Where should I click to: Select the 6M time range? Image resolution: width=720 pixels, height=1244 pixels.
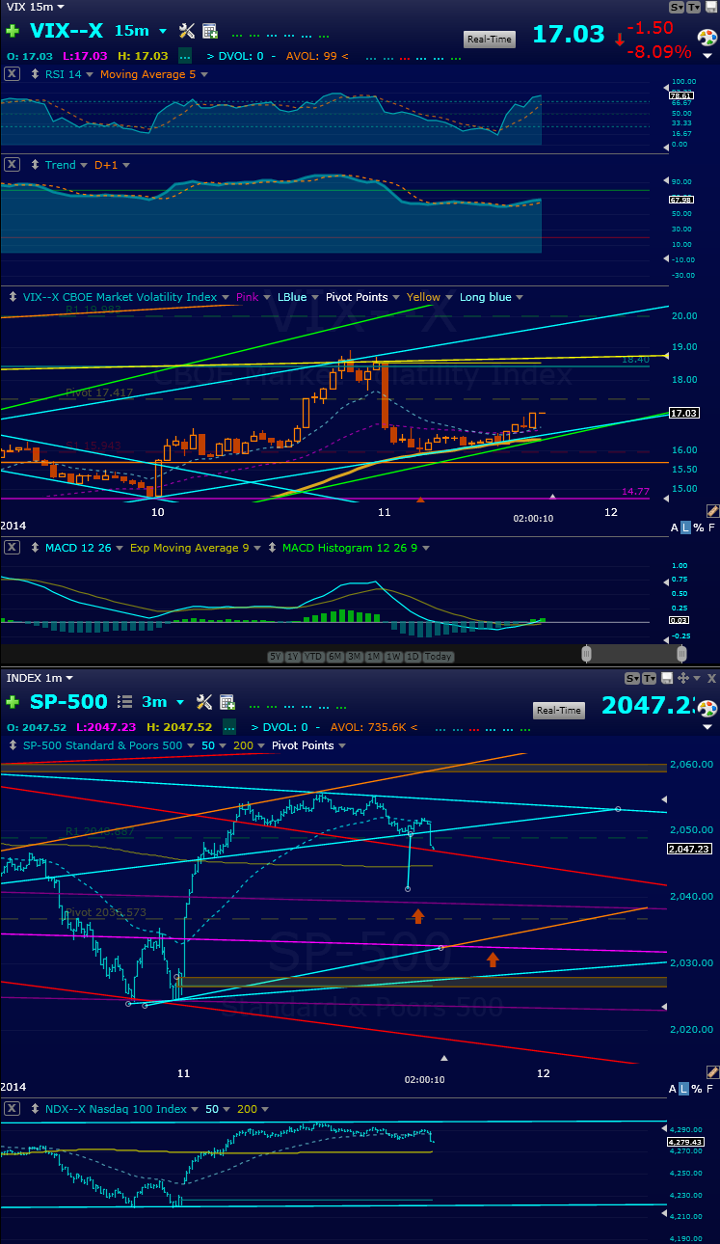click(334, 657)
